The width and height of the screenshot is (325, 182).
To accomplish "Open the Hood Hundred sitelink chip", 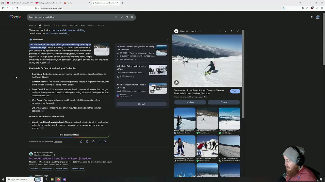I will click(47, 169).
